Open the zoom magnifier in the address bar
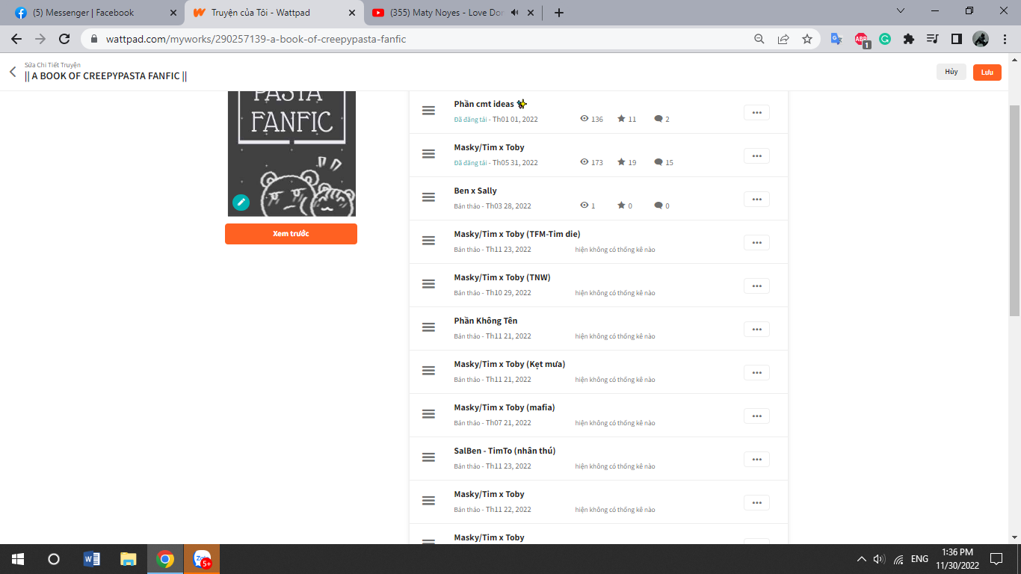 (x=759, y=39)
